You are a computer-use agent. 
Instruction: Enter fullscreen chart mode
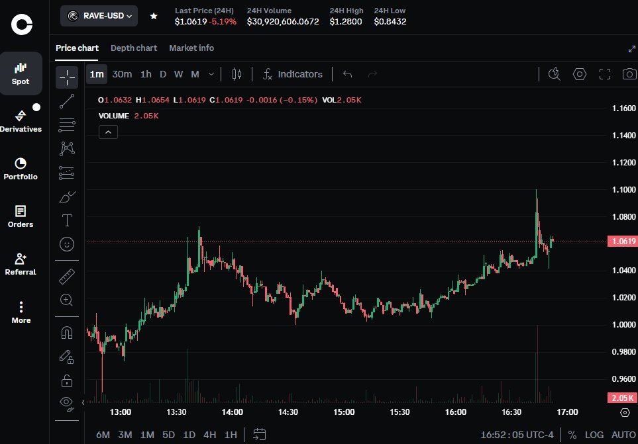pyautogui.click(x=605, y=74)
